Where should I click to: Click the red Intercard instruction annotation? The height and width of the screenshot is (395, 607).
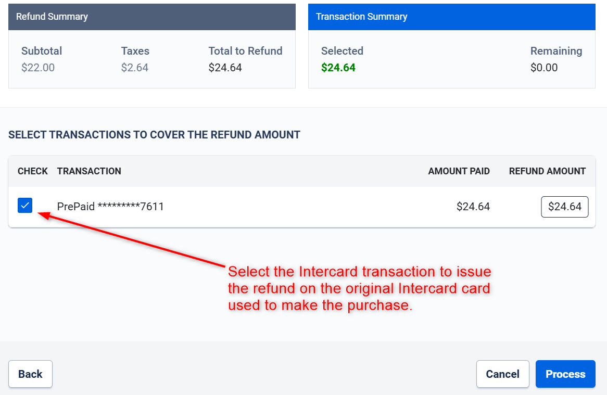tap(359, 288)
